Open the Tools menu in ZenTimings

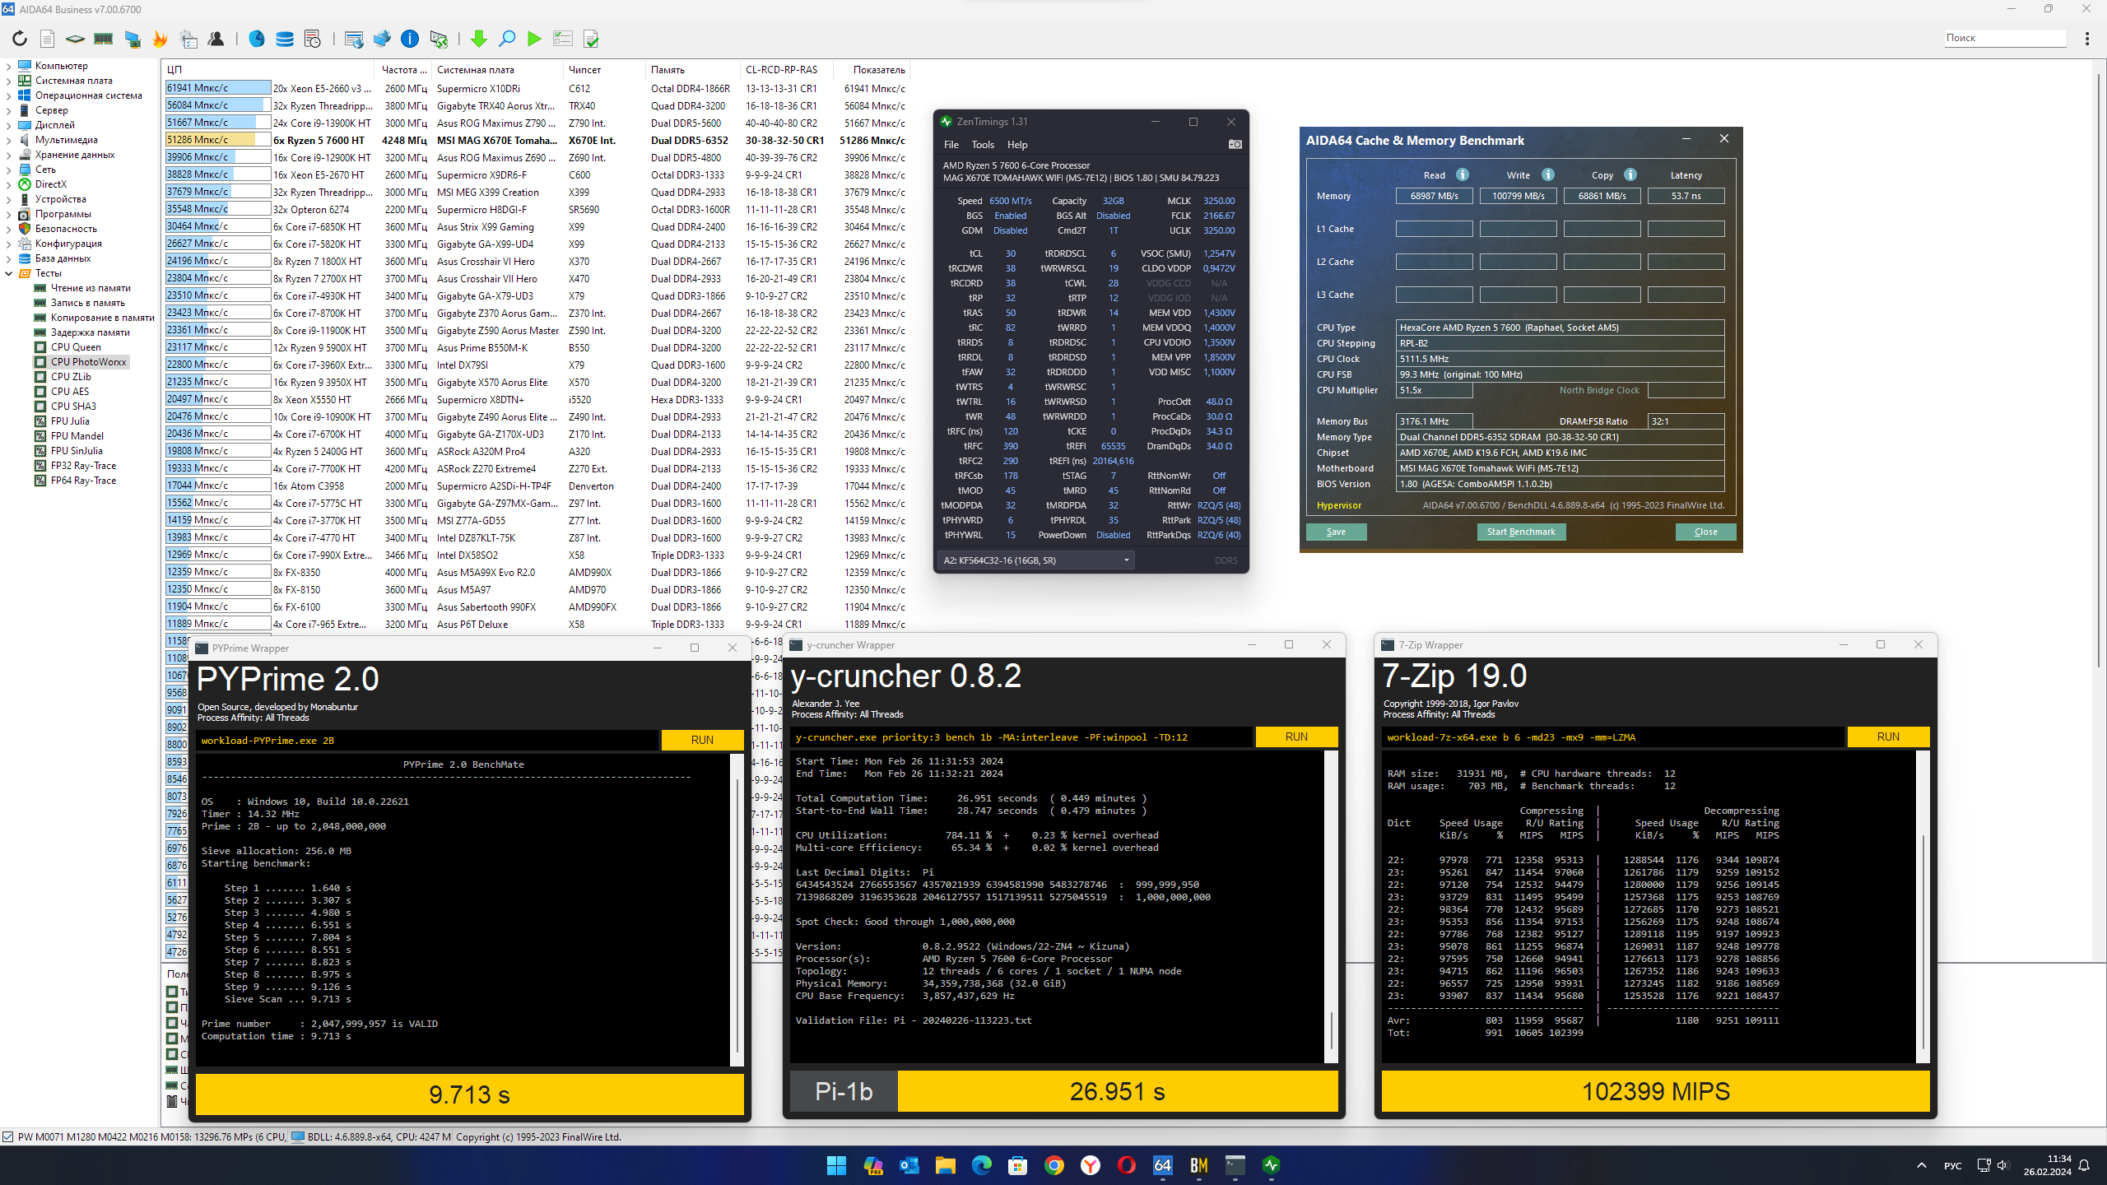tap(982, 145)
